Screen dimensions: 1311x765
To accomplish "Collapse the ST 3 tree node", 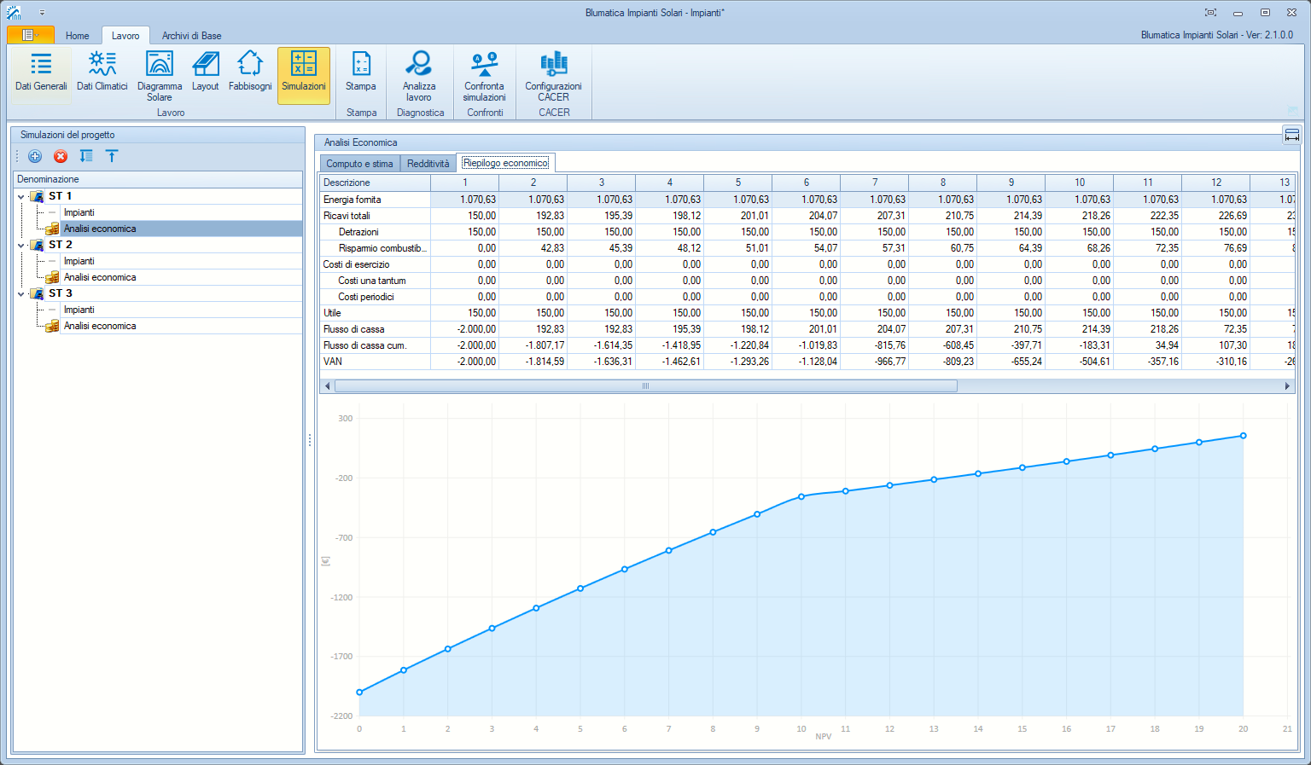I will (x=21, y=293).
